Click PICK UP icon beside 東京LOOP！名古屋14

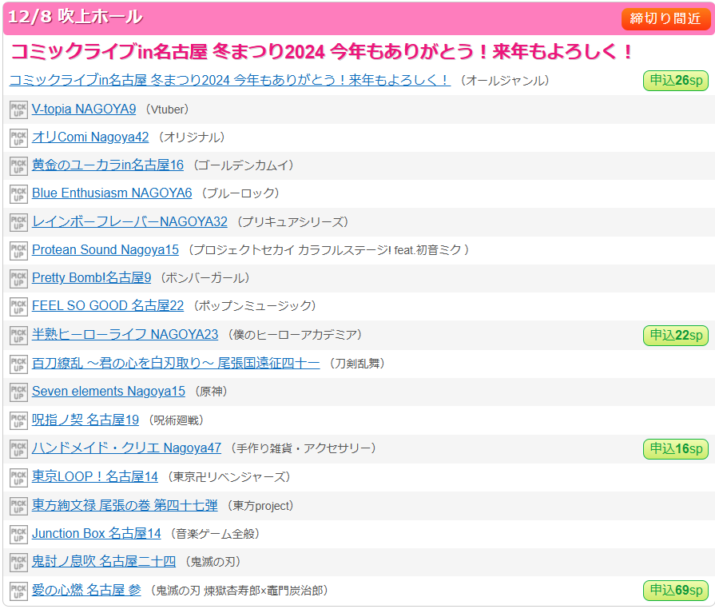[x=18, y=478]
